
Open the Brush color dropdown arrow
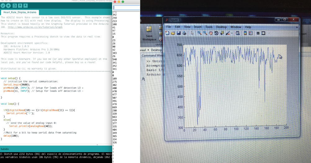click(x=232, y=33)
